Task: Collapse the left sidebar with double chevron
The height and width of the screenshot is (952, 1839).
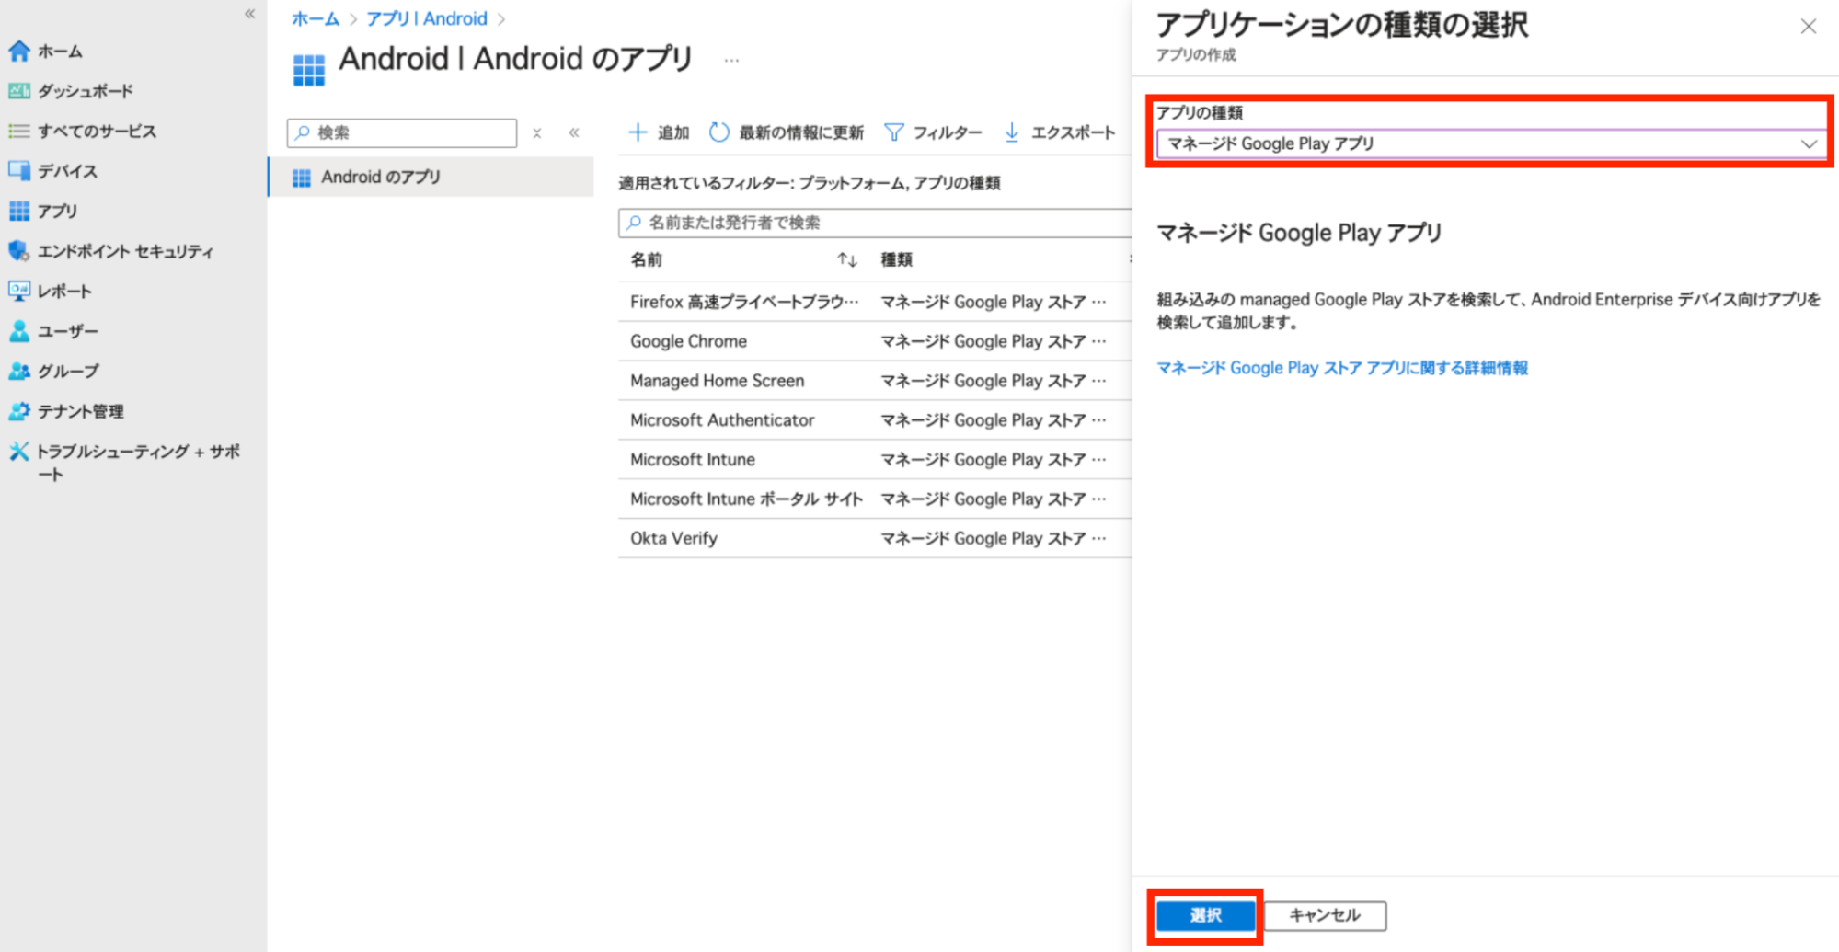Action: coord(249,14)
